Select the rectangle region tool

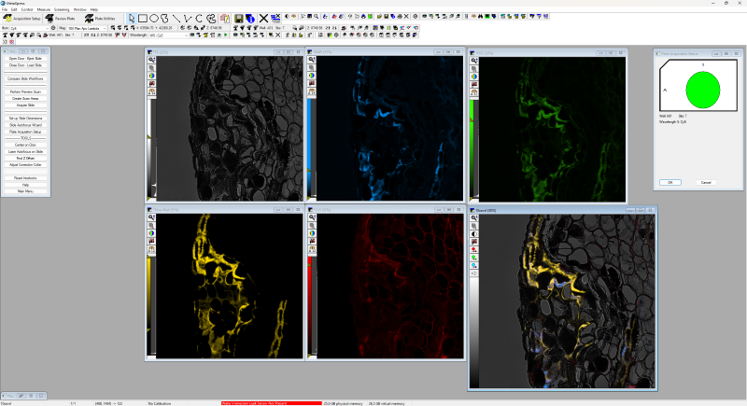point(142,18)
